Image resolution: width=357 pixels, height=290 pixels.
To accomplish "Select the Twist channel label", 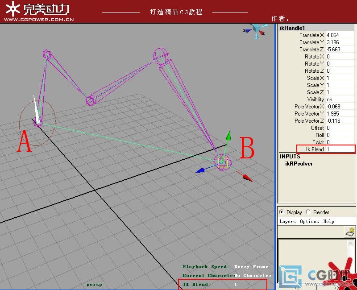I will 318,142.
